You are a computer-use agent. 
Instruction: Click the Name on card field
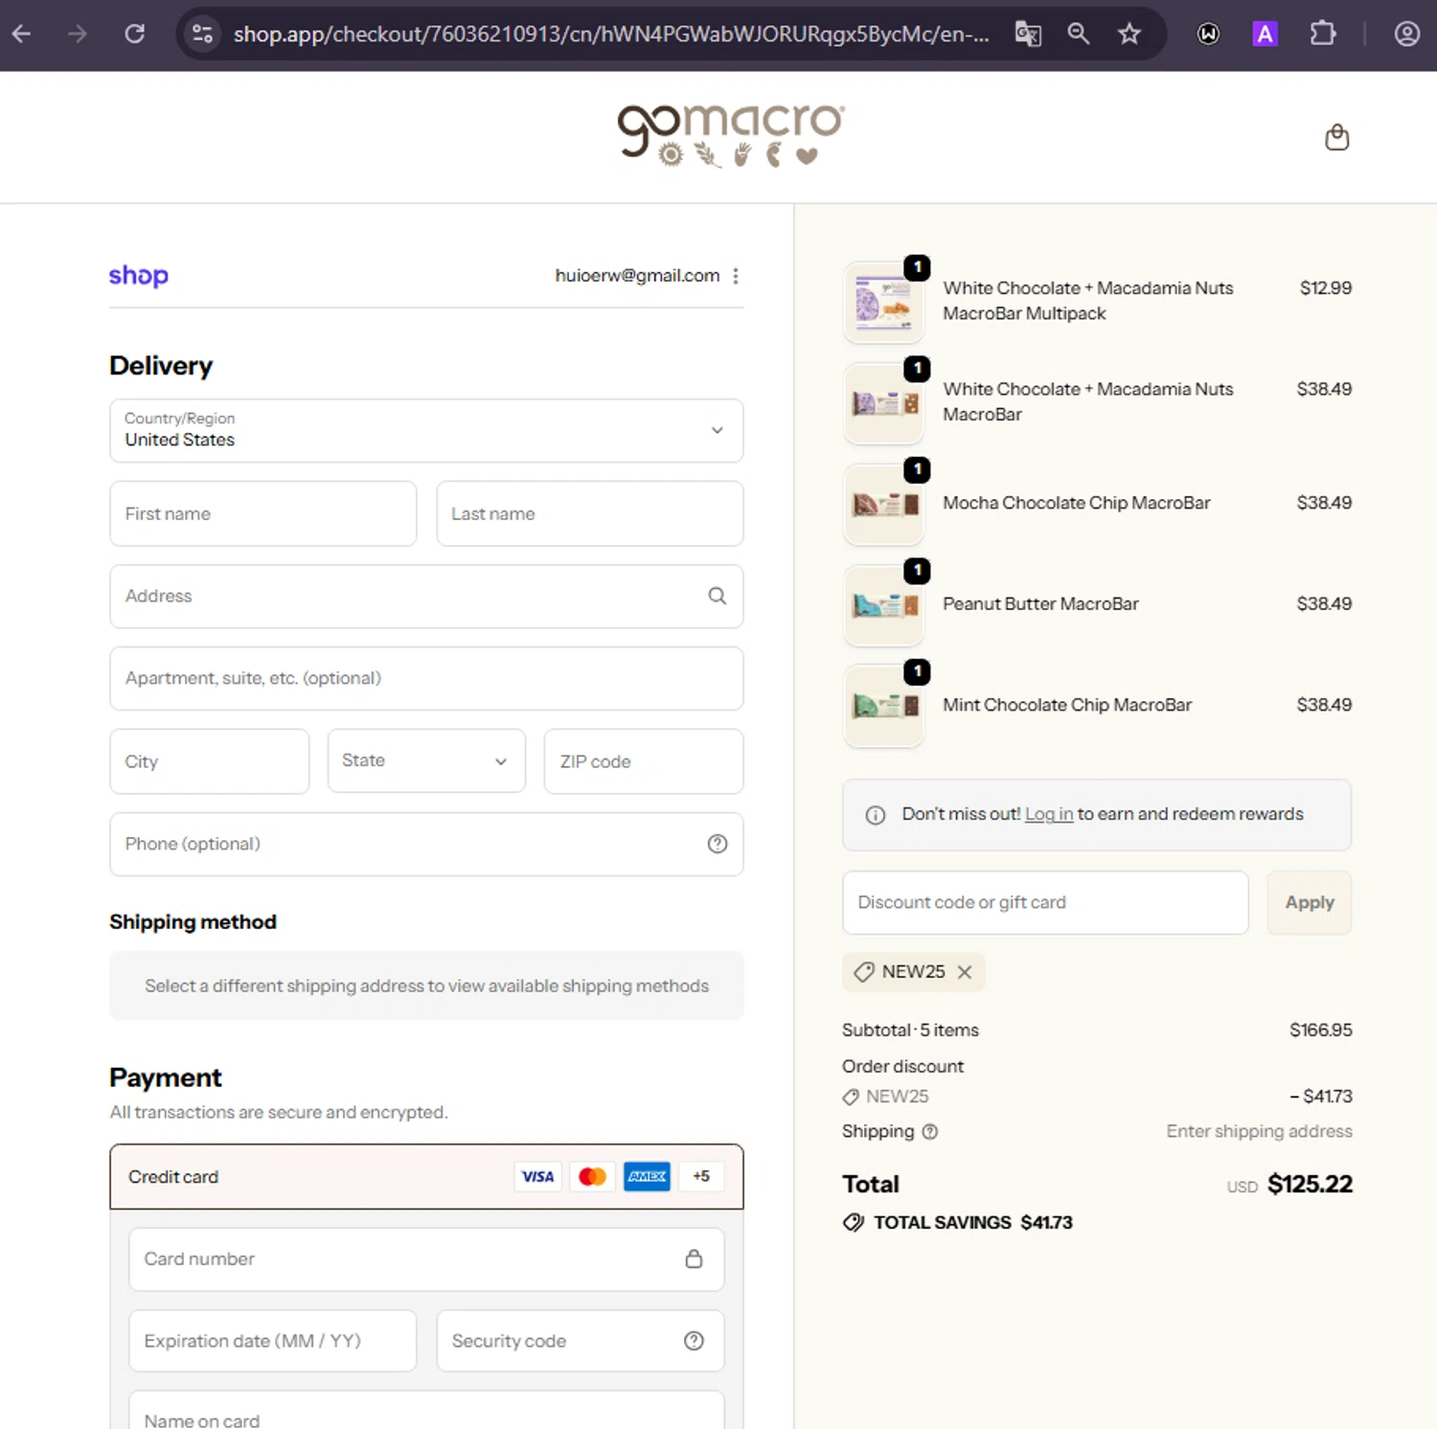pos(426,1412)
